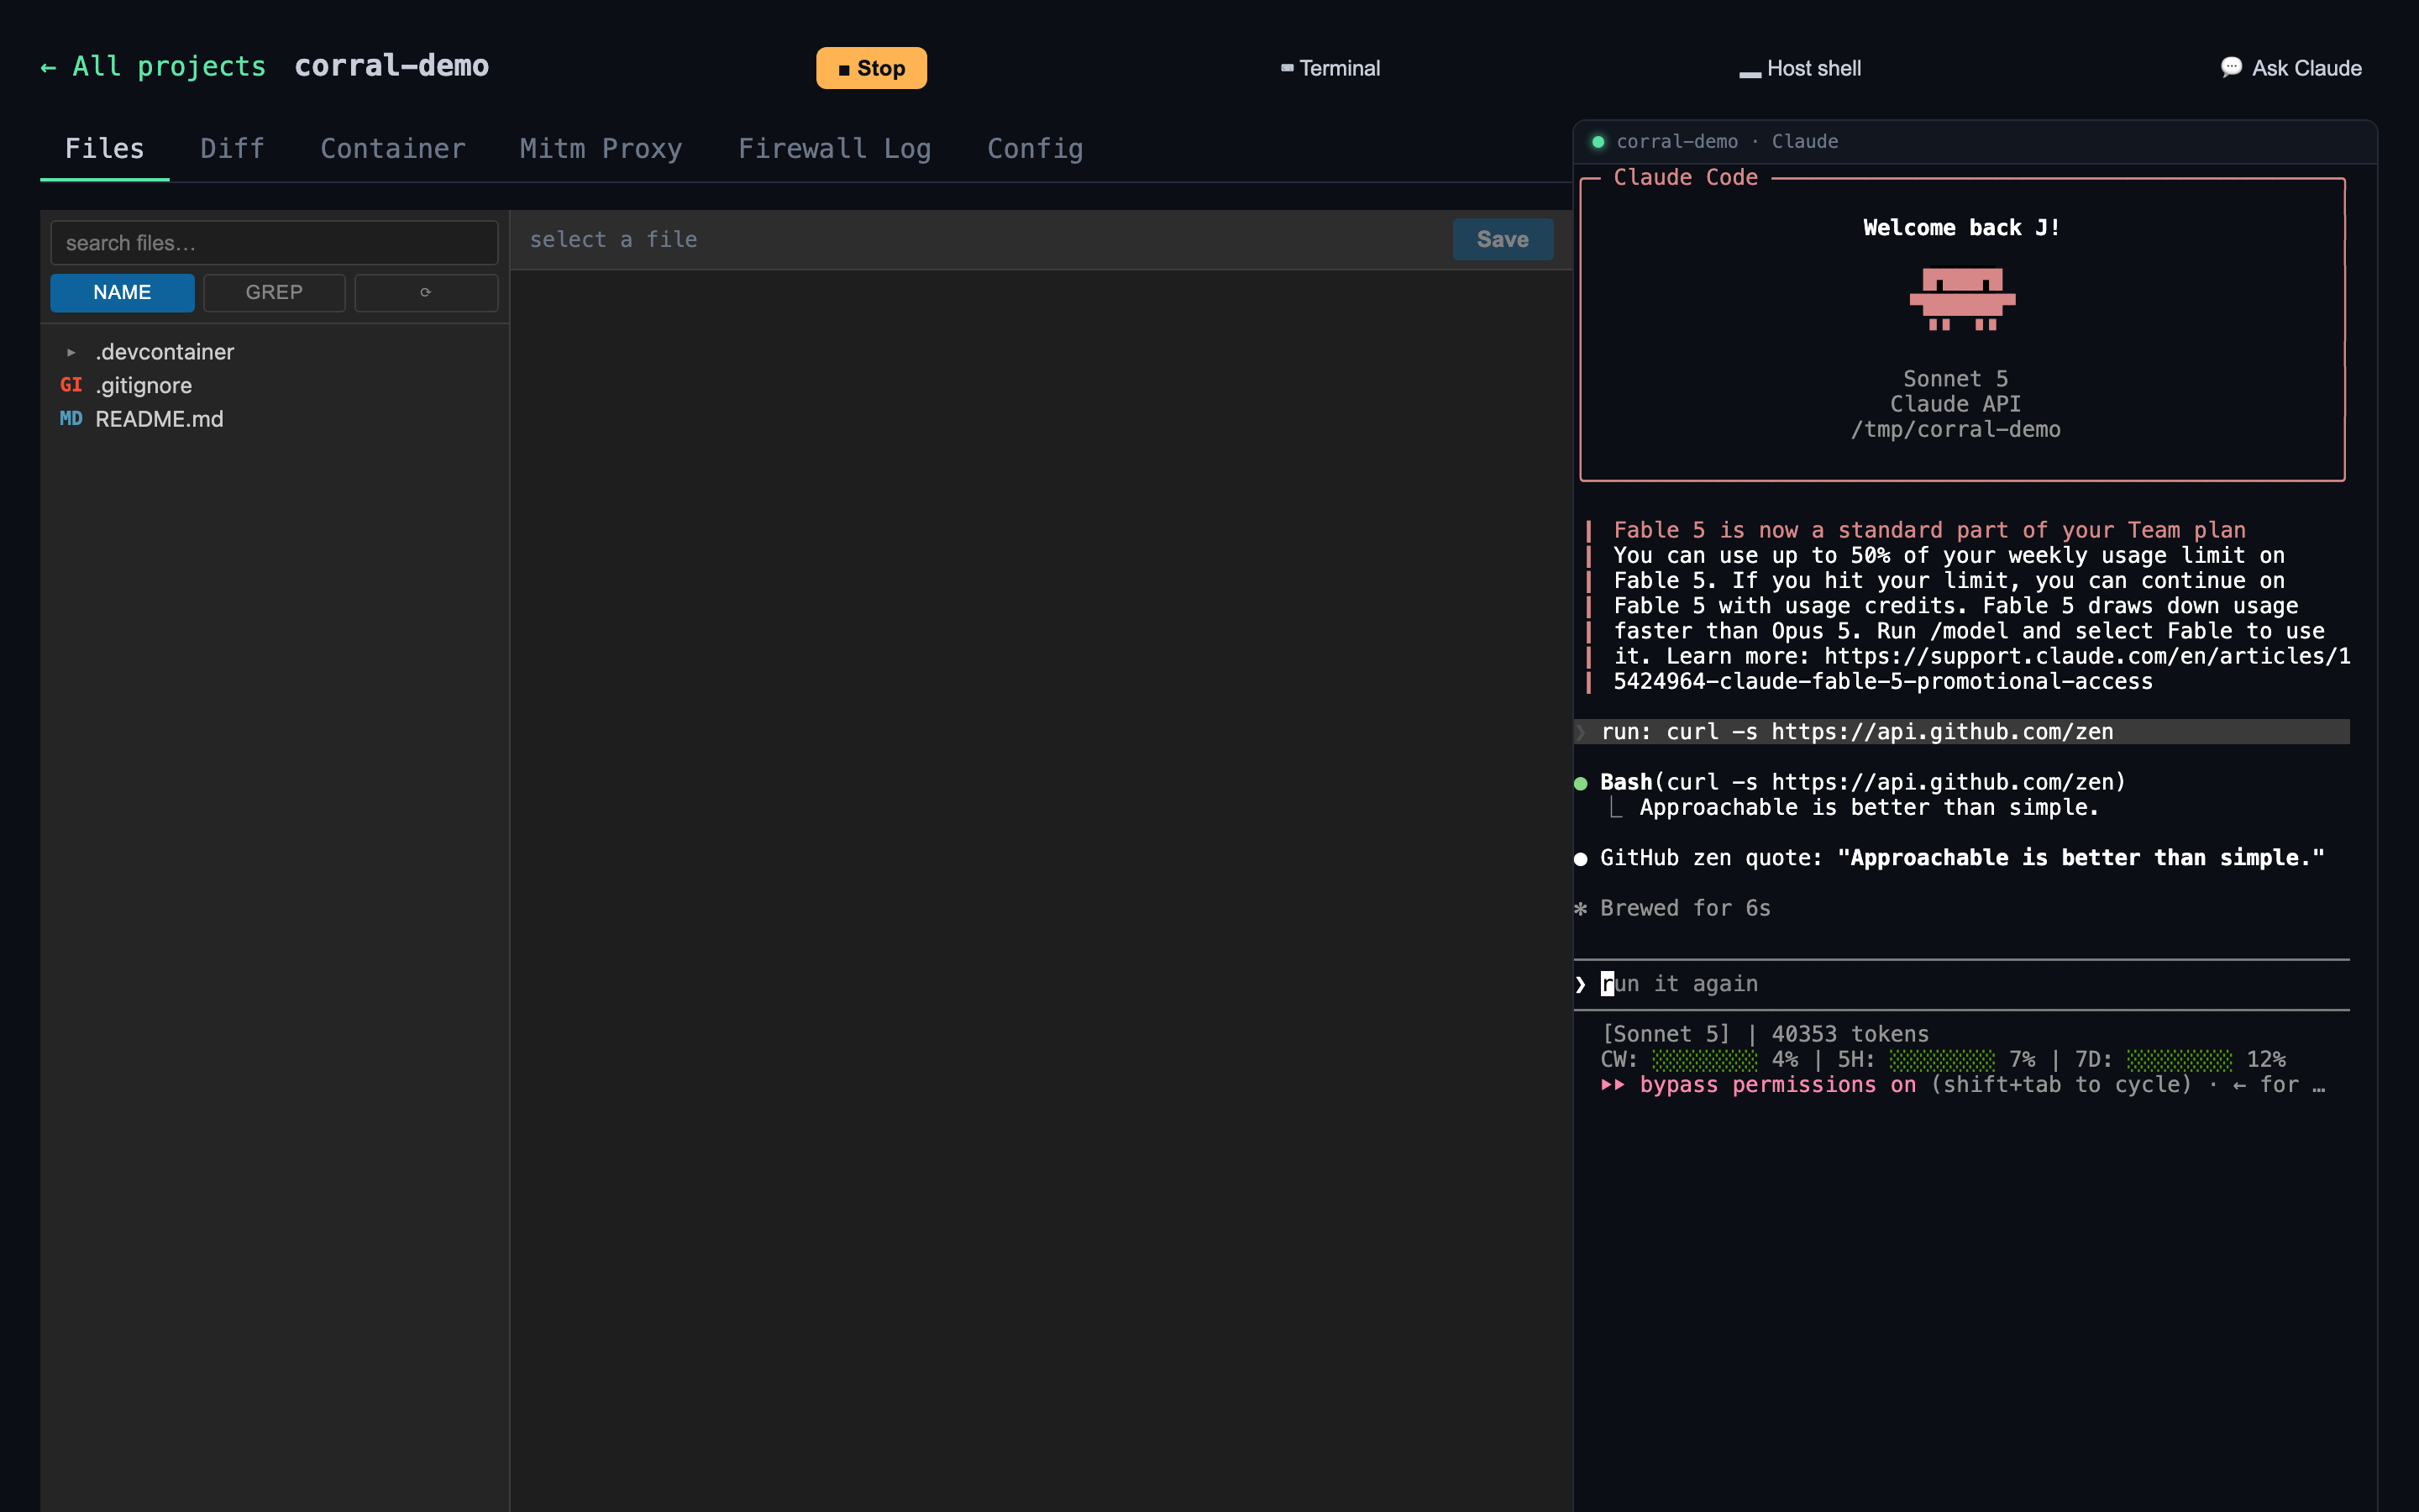The height and width of the screenshot is (1512, 2419).
Task: Click the corral-demo project title
Action: click(392, 66)
